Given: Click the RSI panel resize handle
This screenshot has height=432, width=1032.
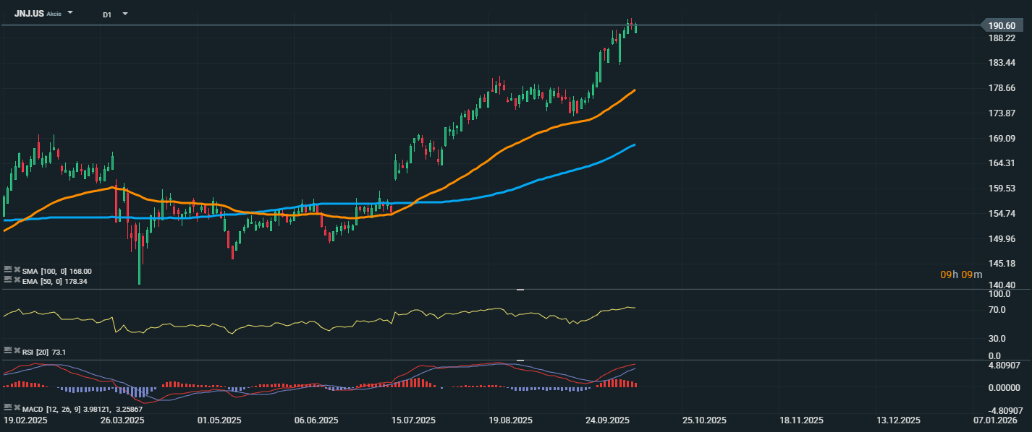Looking at the screenshot, I should click(x=520, y=290).
